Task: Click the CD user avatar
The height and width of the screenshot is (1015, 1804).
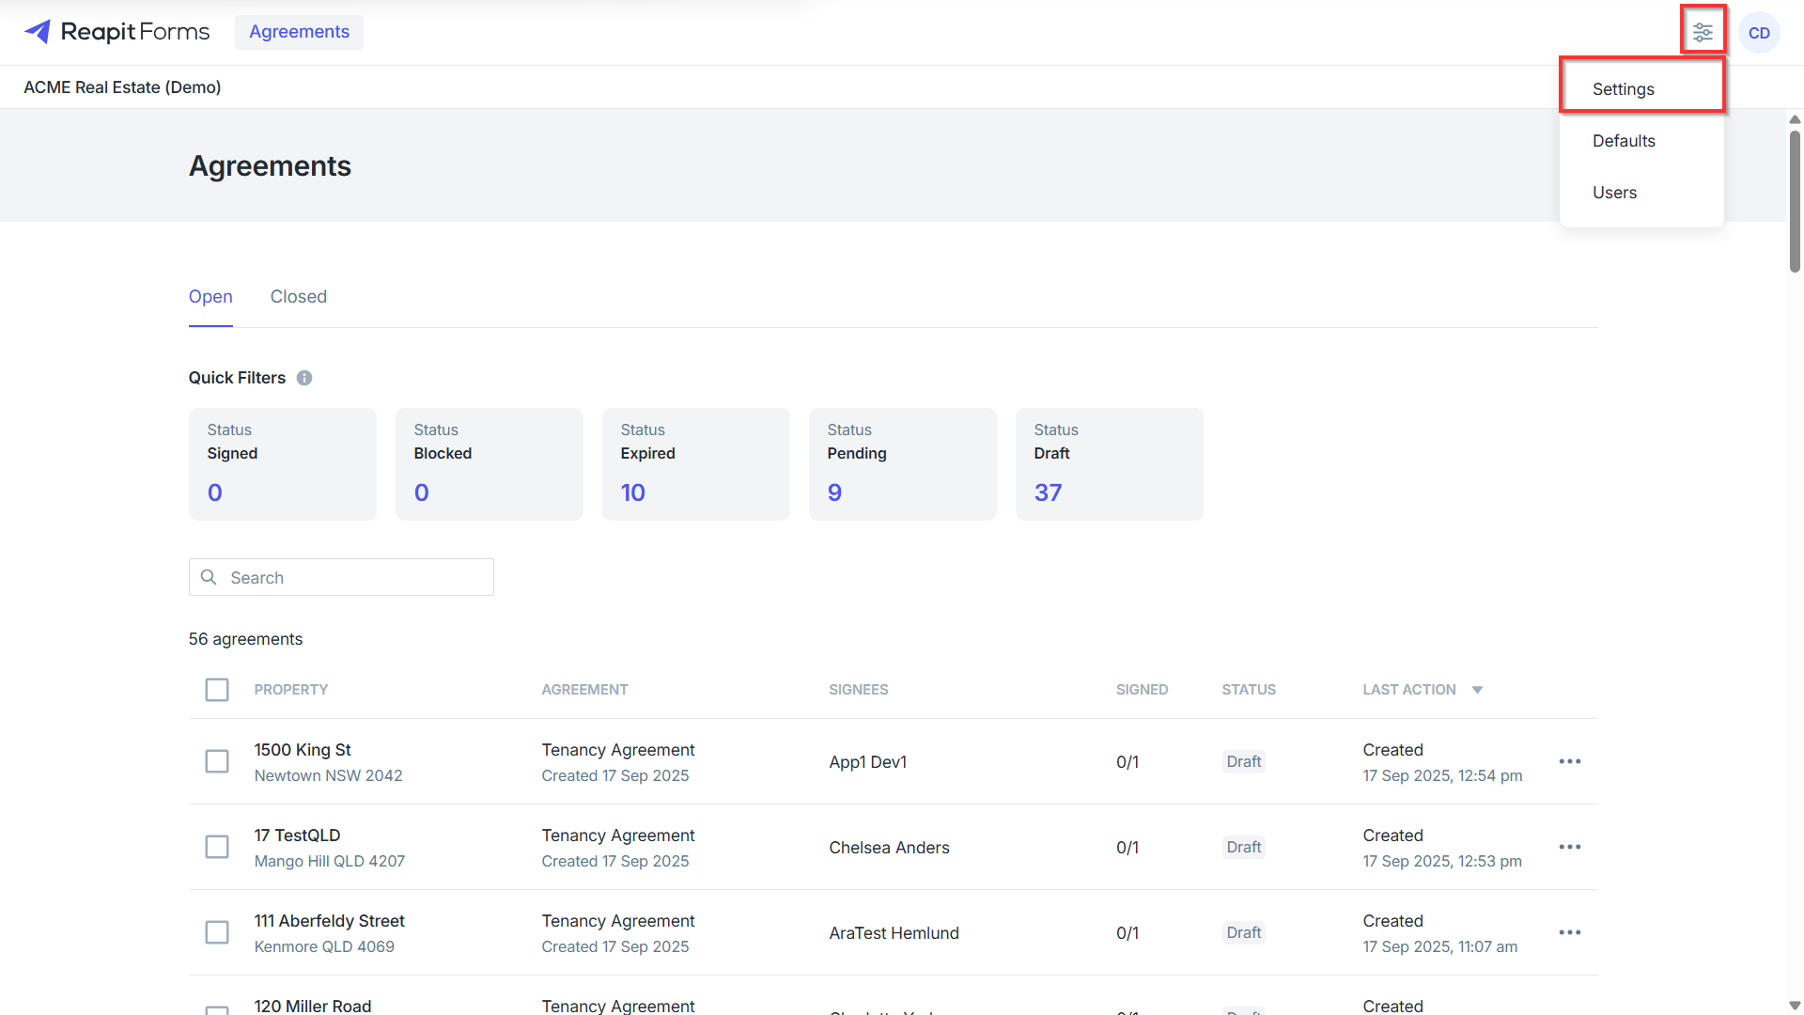Action: coord(1759,33)
